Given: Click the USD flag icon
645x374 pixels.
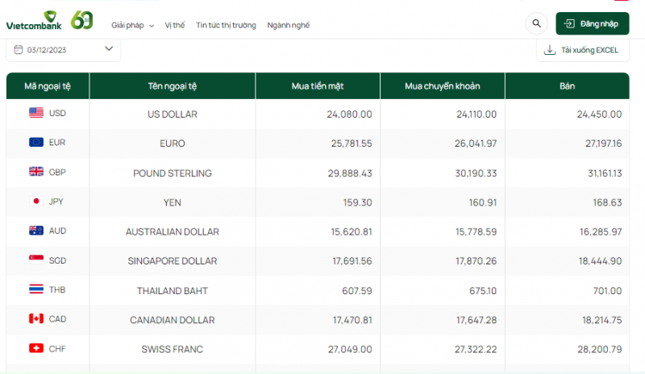Looking at the screenshot, I should coord(36,113).
